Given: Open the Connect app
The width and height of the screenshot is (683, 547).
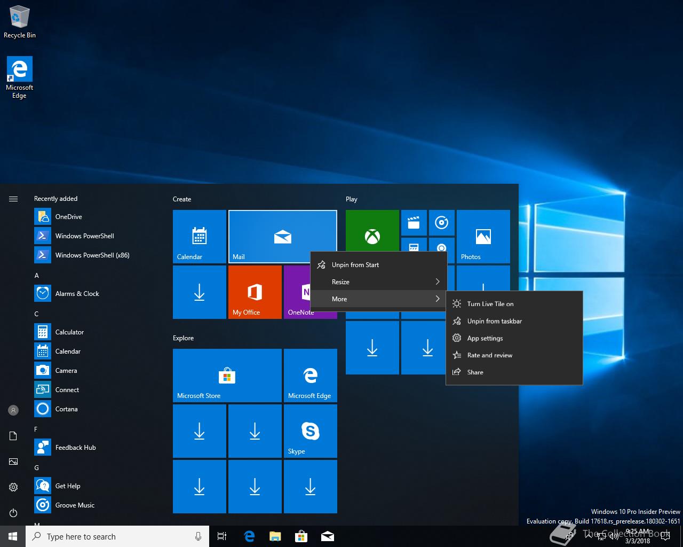Looking at the screenshot, I should [85, 389].
